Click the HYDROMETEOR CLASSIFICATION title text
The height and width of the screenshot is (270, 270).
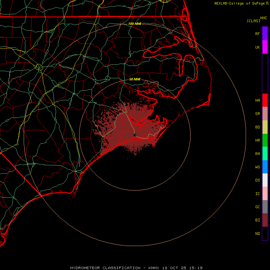coord(105,268)
